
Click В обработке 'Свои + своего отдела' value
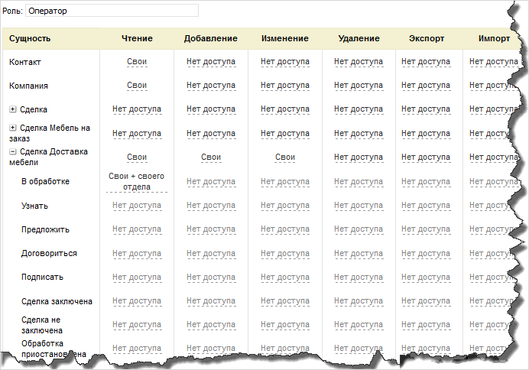coord(137,181)
